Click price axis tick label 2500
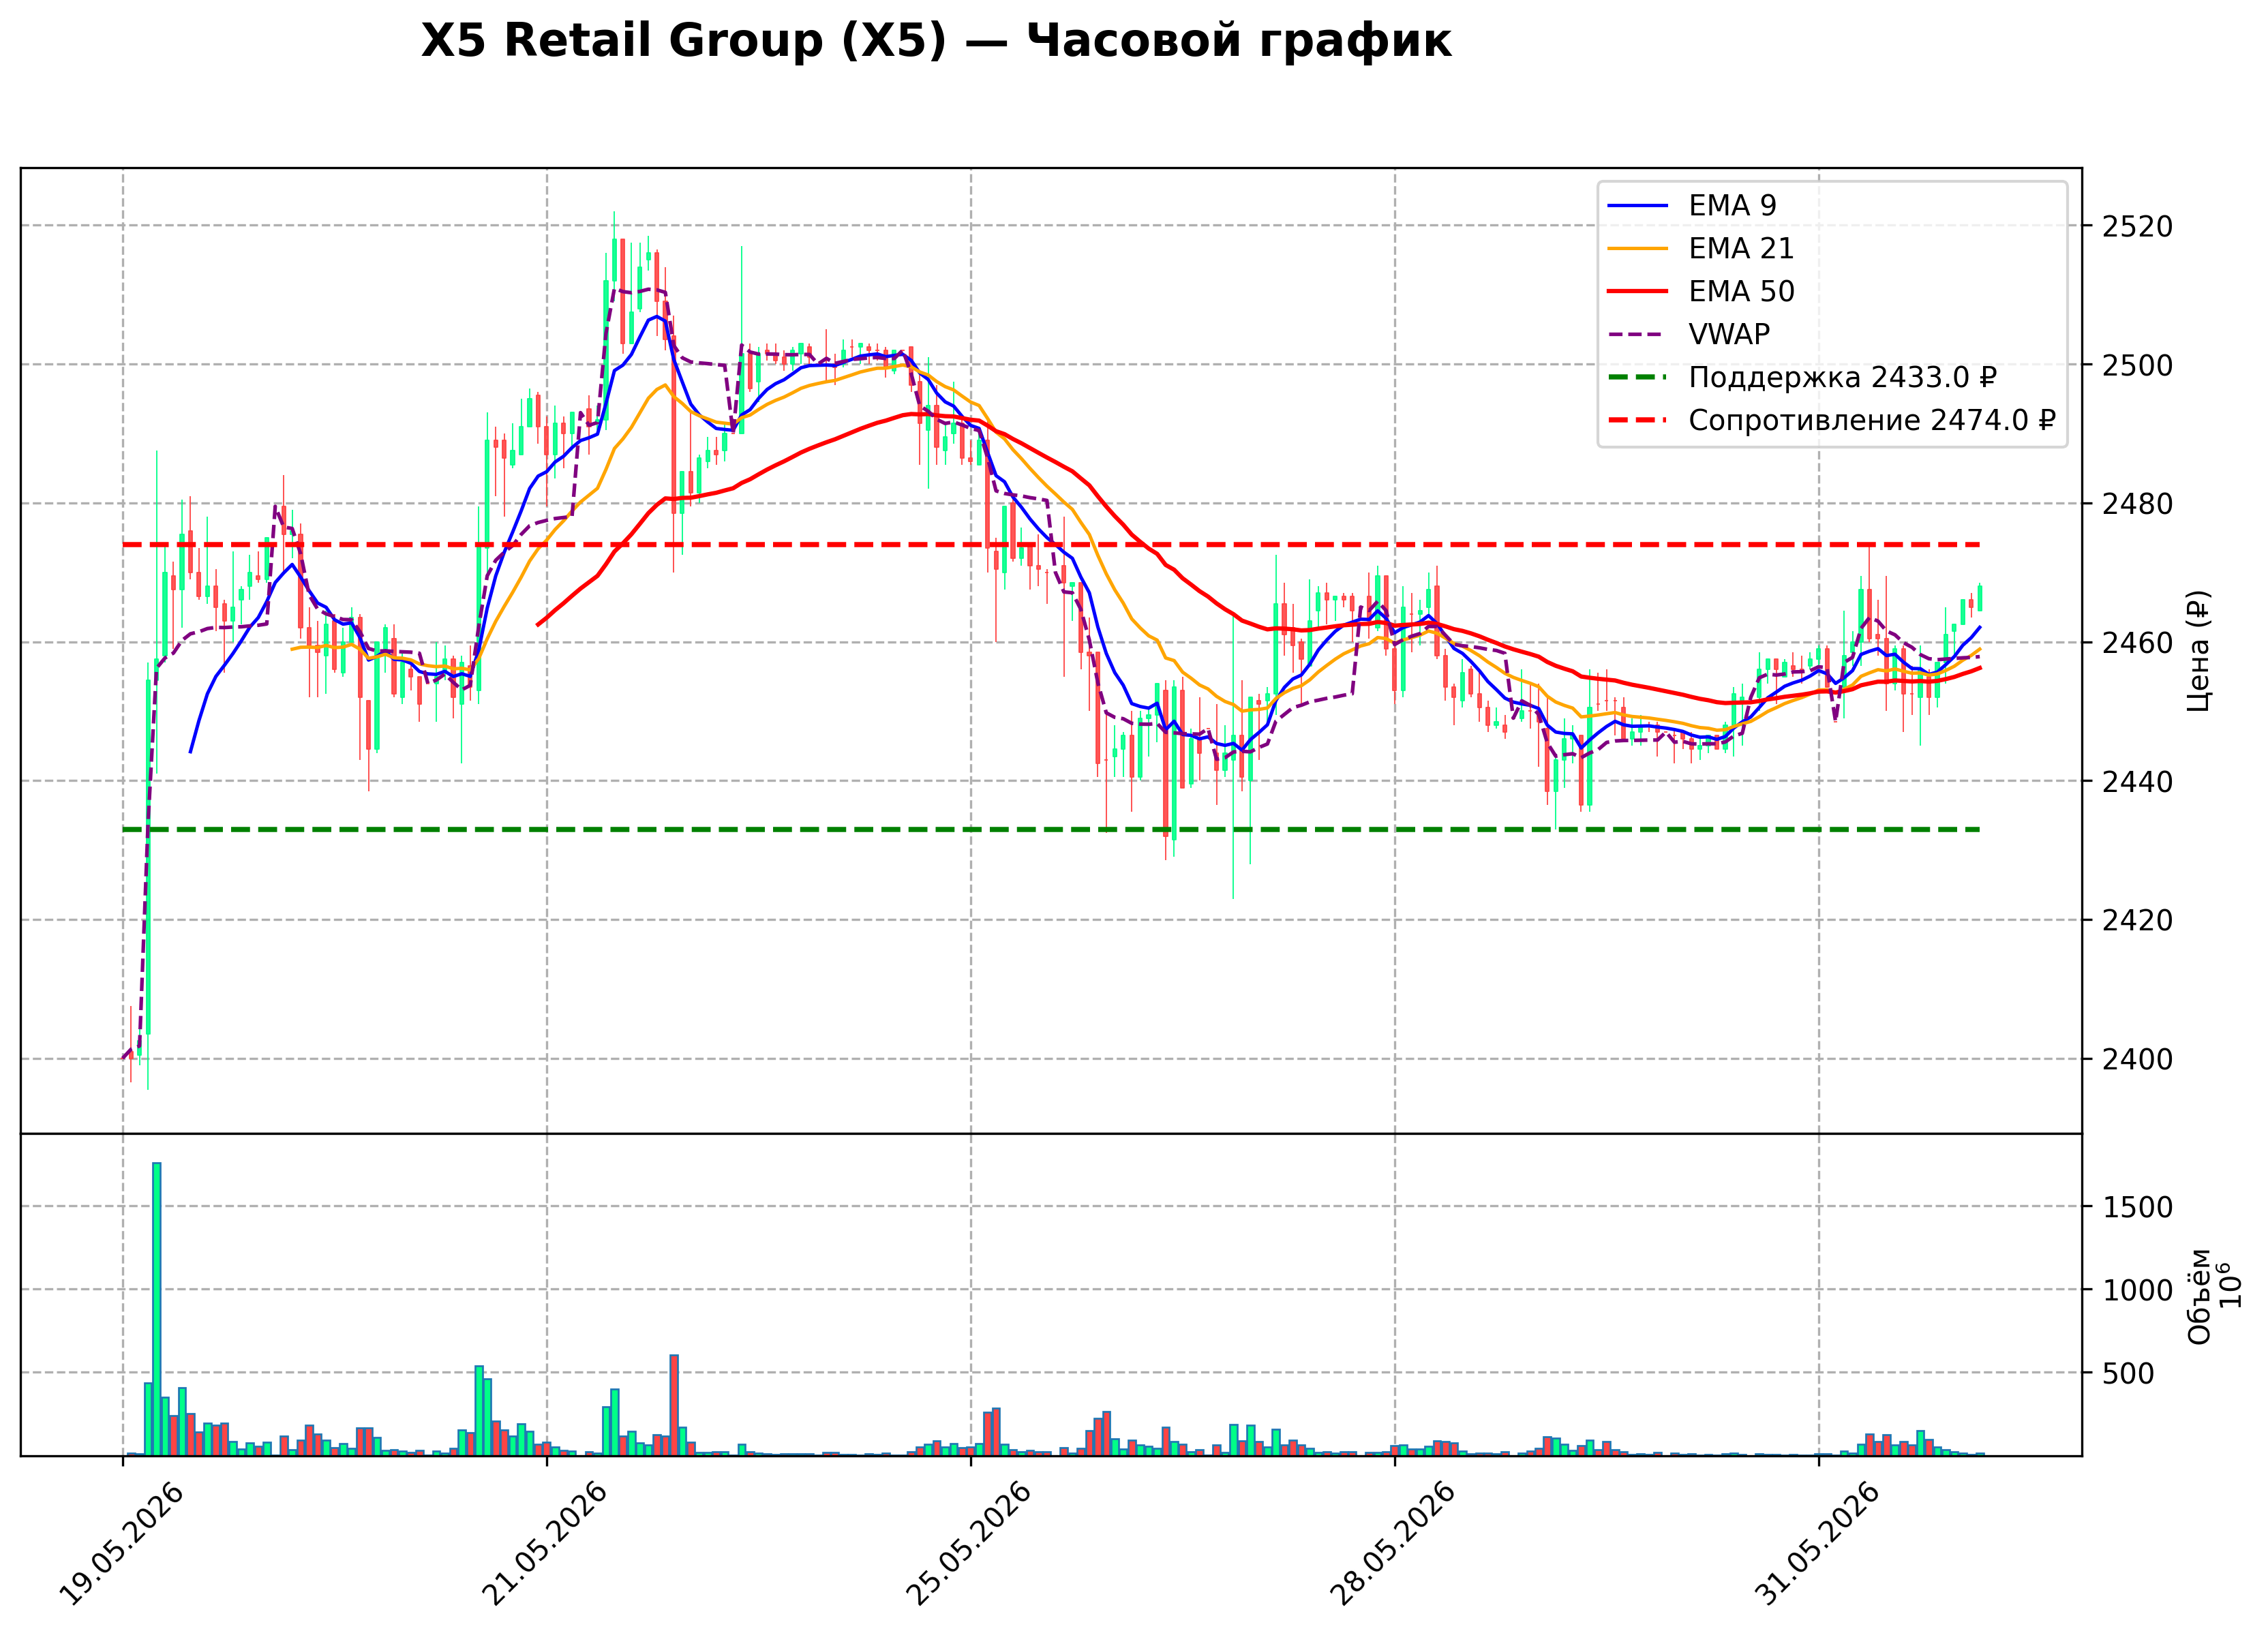2268x1631 pixels. (2137, 366)
